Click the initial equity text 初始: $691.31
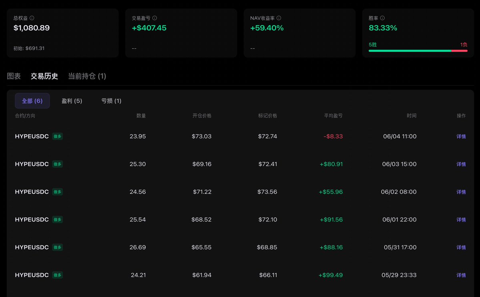The height and width of the screenshot is (297, 480). [x=29, y=48]
